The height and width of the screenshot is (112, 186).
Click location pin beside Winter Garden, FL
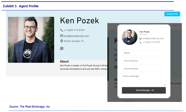[x=62, y=41]
